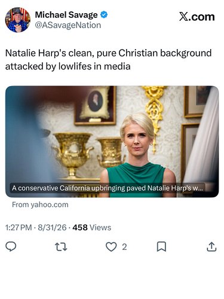224x299 pixels.
Task: Click the 'Natalie Harp's clean, pure Christian' text line
Action: coord(108,53)
